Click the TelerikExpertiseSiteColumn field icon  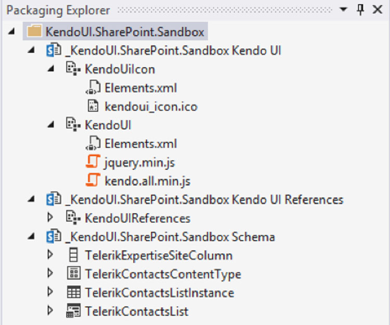pyautogui.click(x=73, y=256)
